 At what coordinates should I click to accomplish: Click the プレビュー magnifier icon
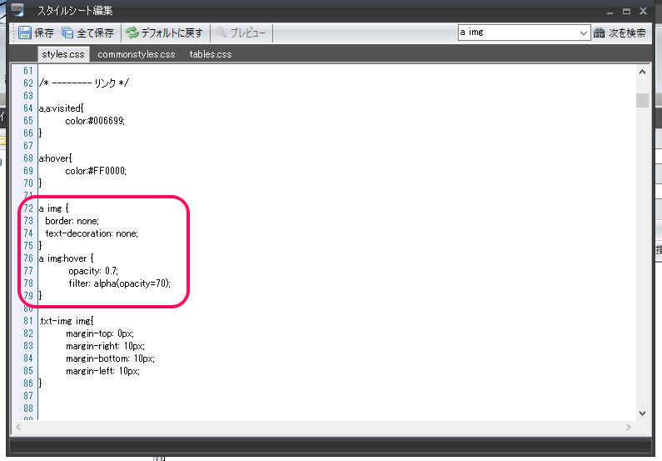(x=221, y=33)
